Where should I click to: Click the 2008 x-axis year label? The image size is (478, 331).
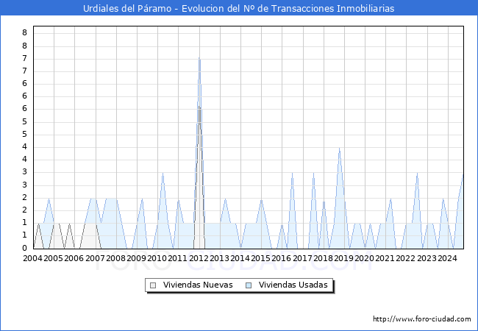(x=116, y=258)
